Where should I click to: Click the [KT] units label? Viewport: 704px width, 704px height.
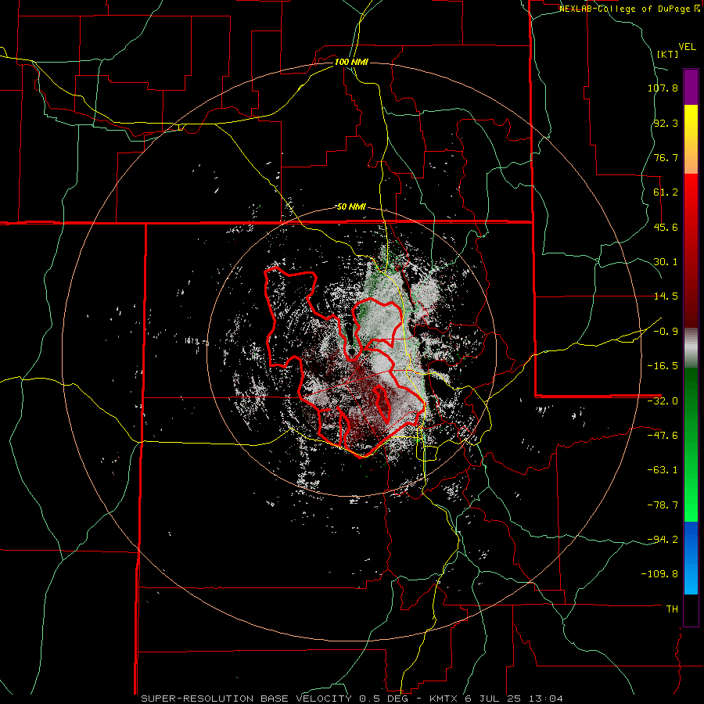click(x=668, y=54)
